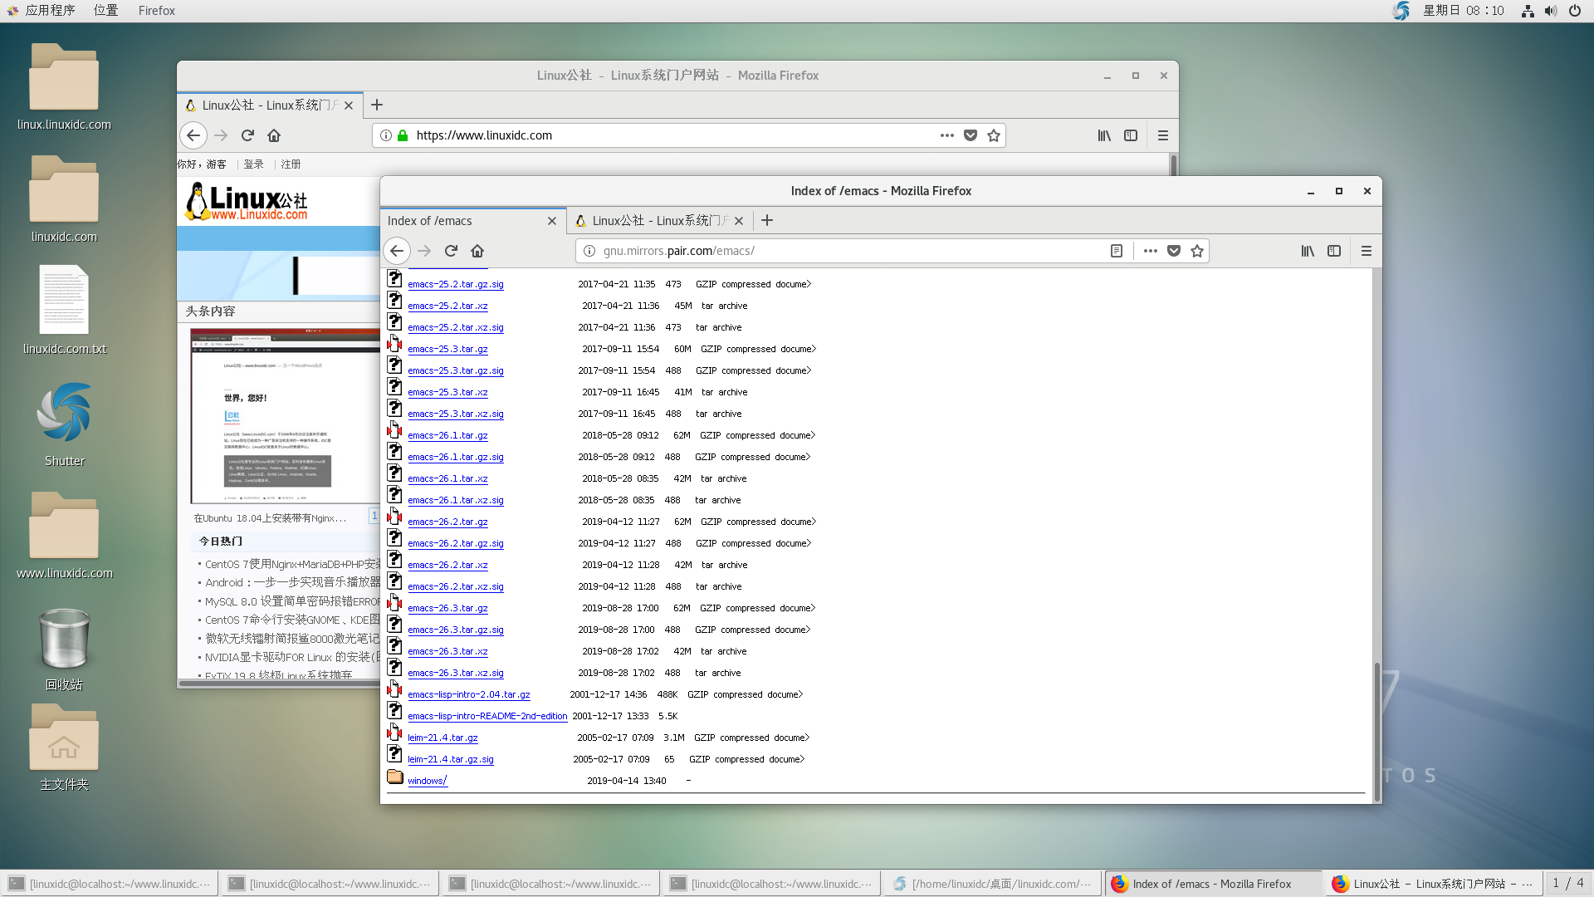Click 注册 register link on Linux公社 page
The height and width of the screenshot is (897, 1594).
(291, 164)
